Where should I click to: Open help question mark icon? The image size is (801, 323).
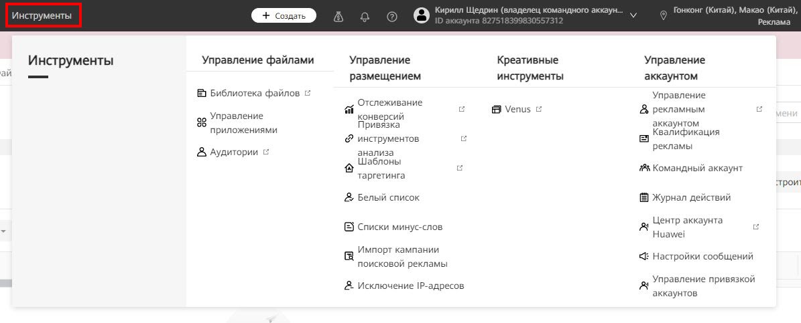click(x=392, y=16)
